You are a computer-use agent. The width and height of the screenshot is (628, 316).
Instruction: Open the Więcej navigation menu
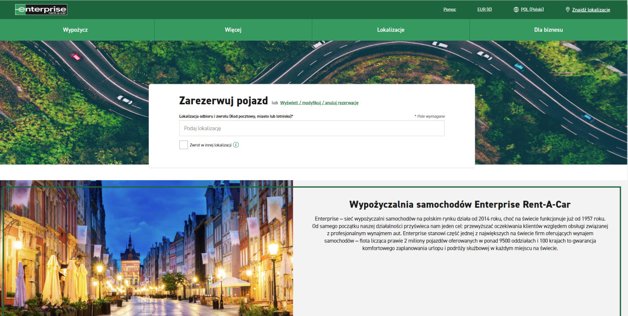coord(233,30)
